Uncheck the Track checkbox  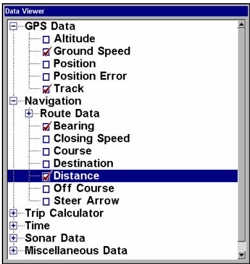(x=46, y=89)
